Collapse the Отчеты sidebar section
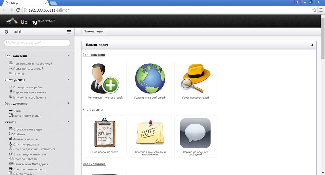Image resolution: width=325 pixels, height=175 pixels. (x=68, y=122)
